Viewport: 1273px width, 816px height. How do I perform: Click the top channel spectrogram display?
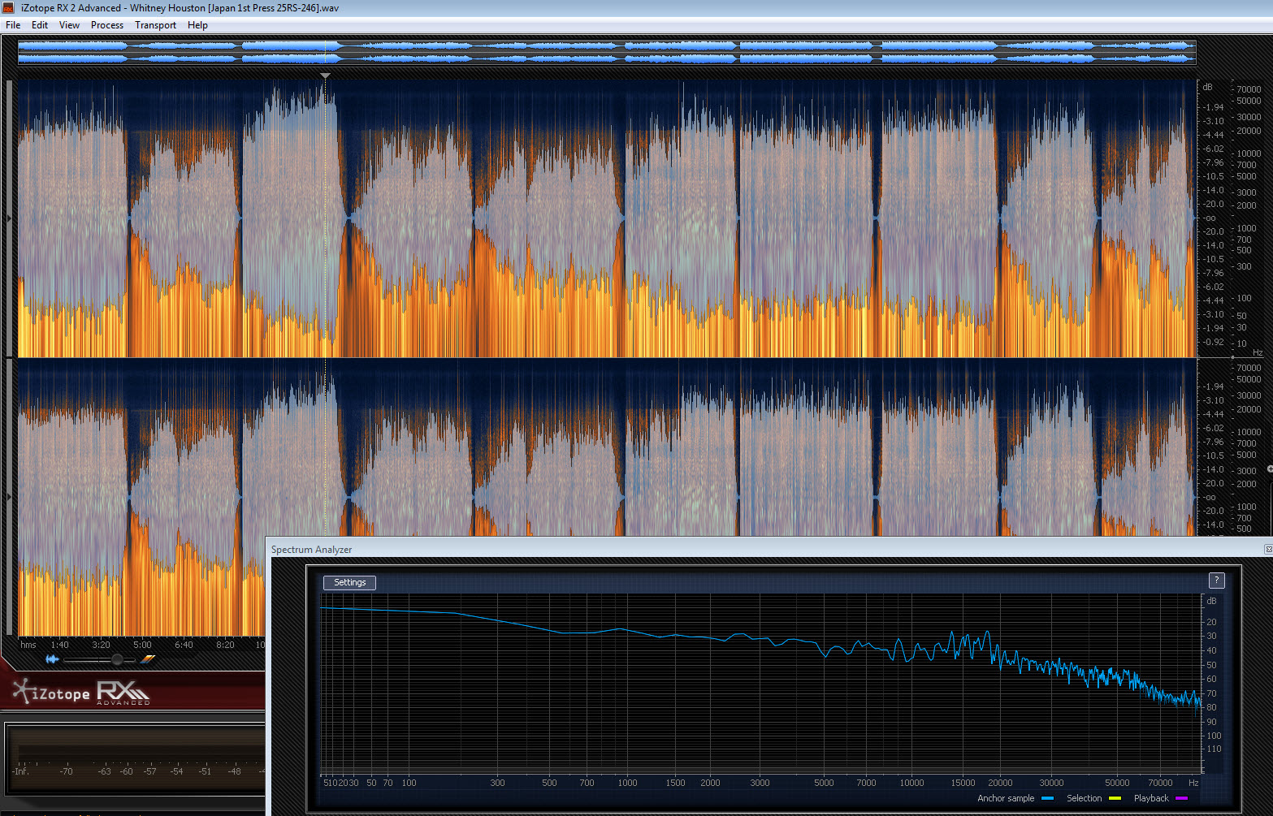pos(607,218)
